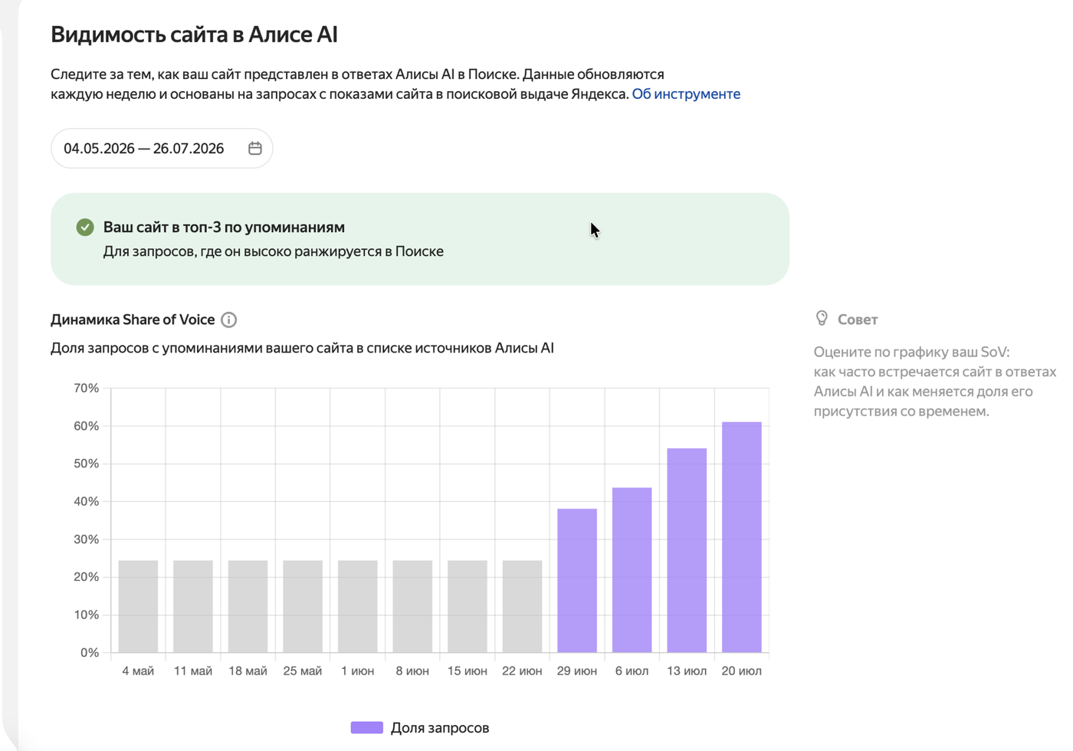Select the purple bar for 13 июл

(x=687, y=551)
